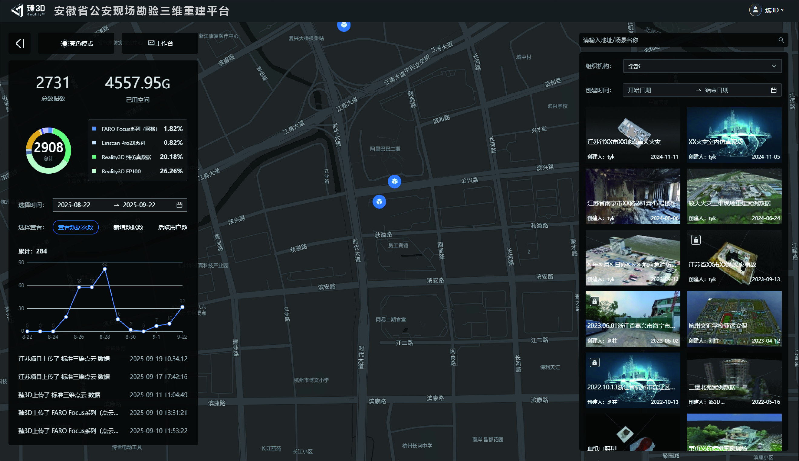Switch chart to 活跃用户数
799x461 pixels.
click(x=173, y=227)
